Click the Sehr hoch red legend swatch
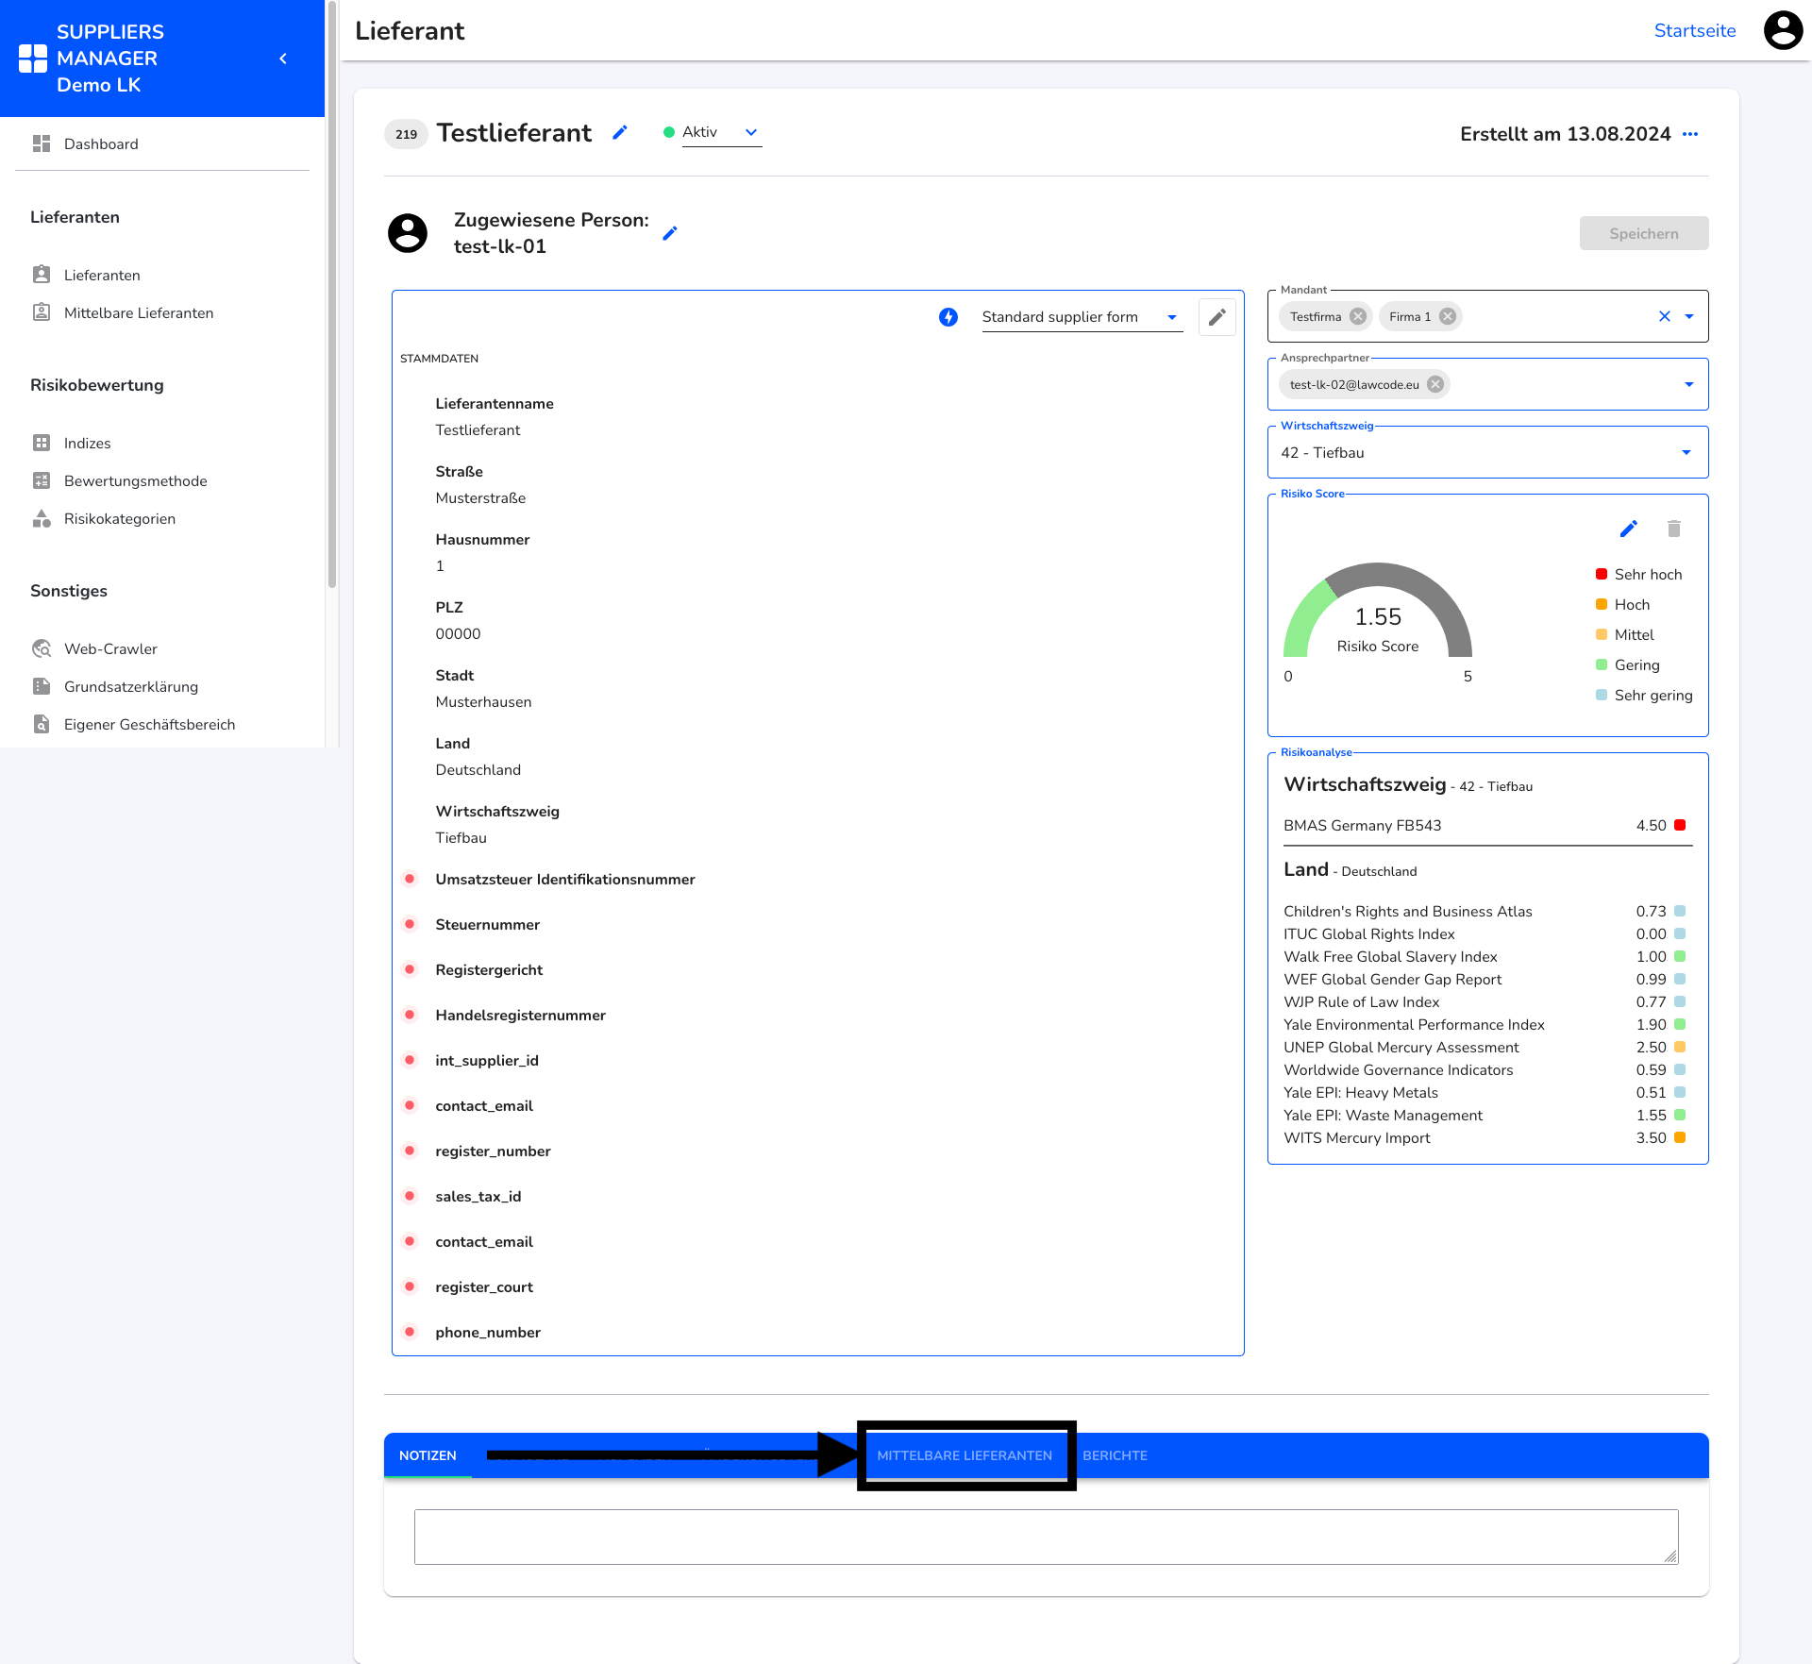The width and height of the screenshot is (1812, 1664). (1602, 574)
